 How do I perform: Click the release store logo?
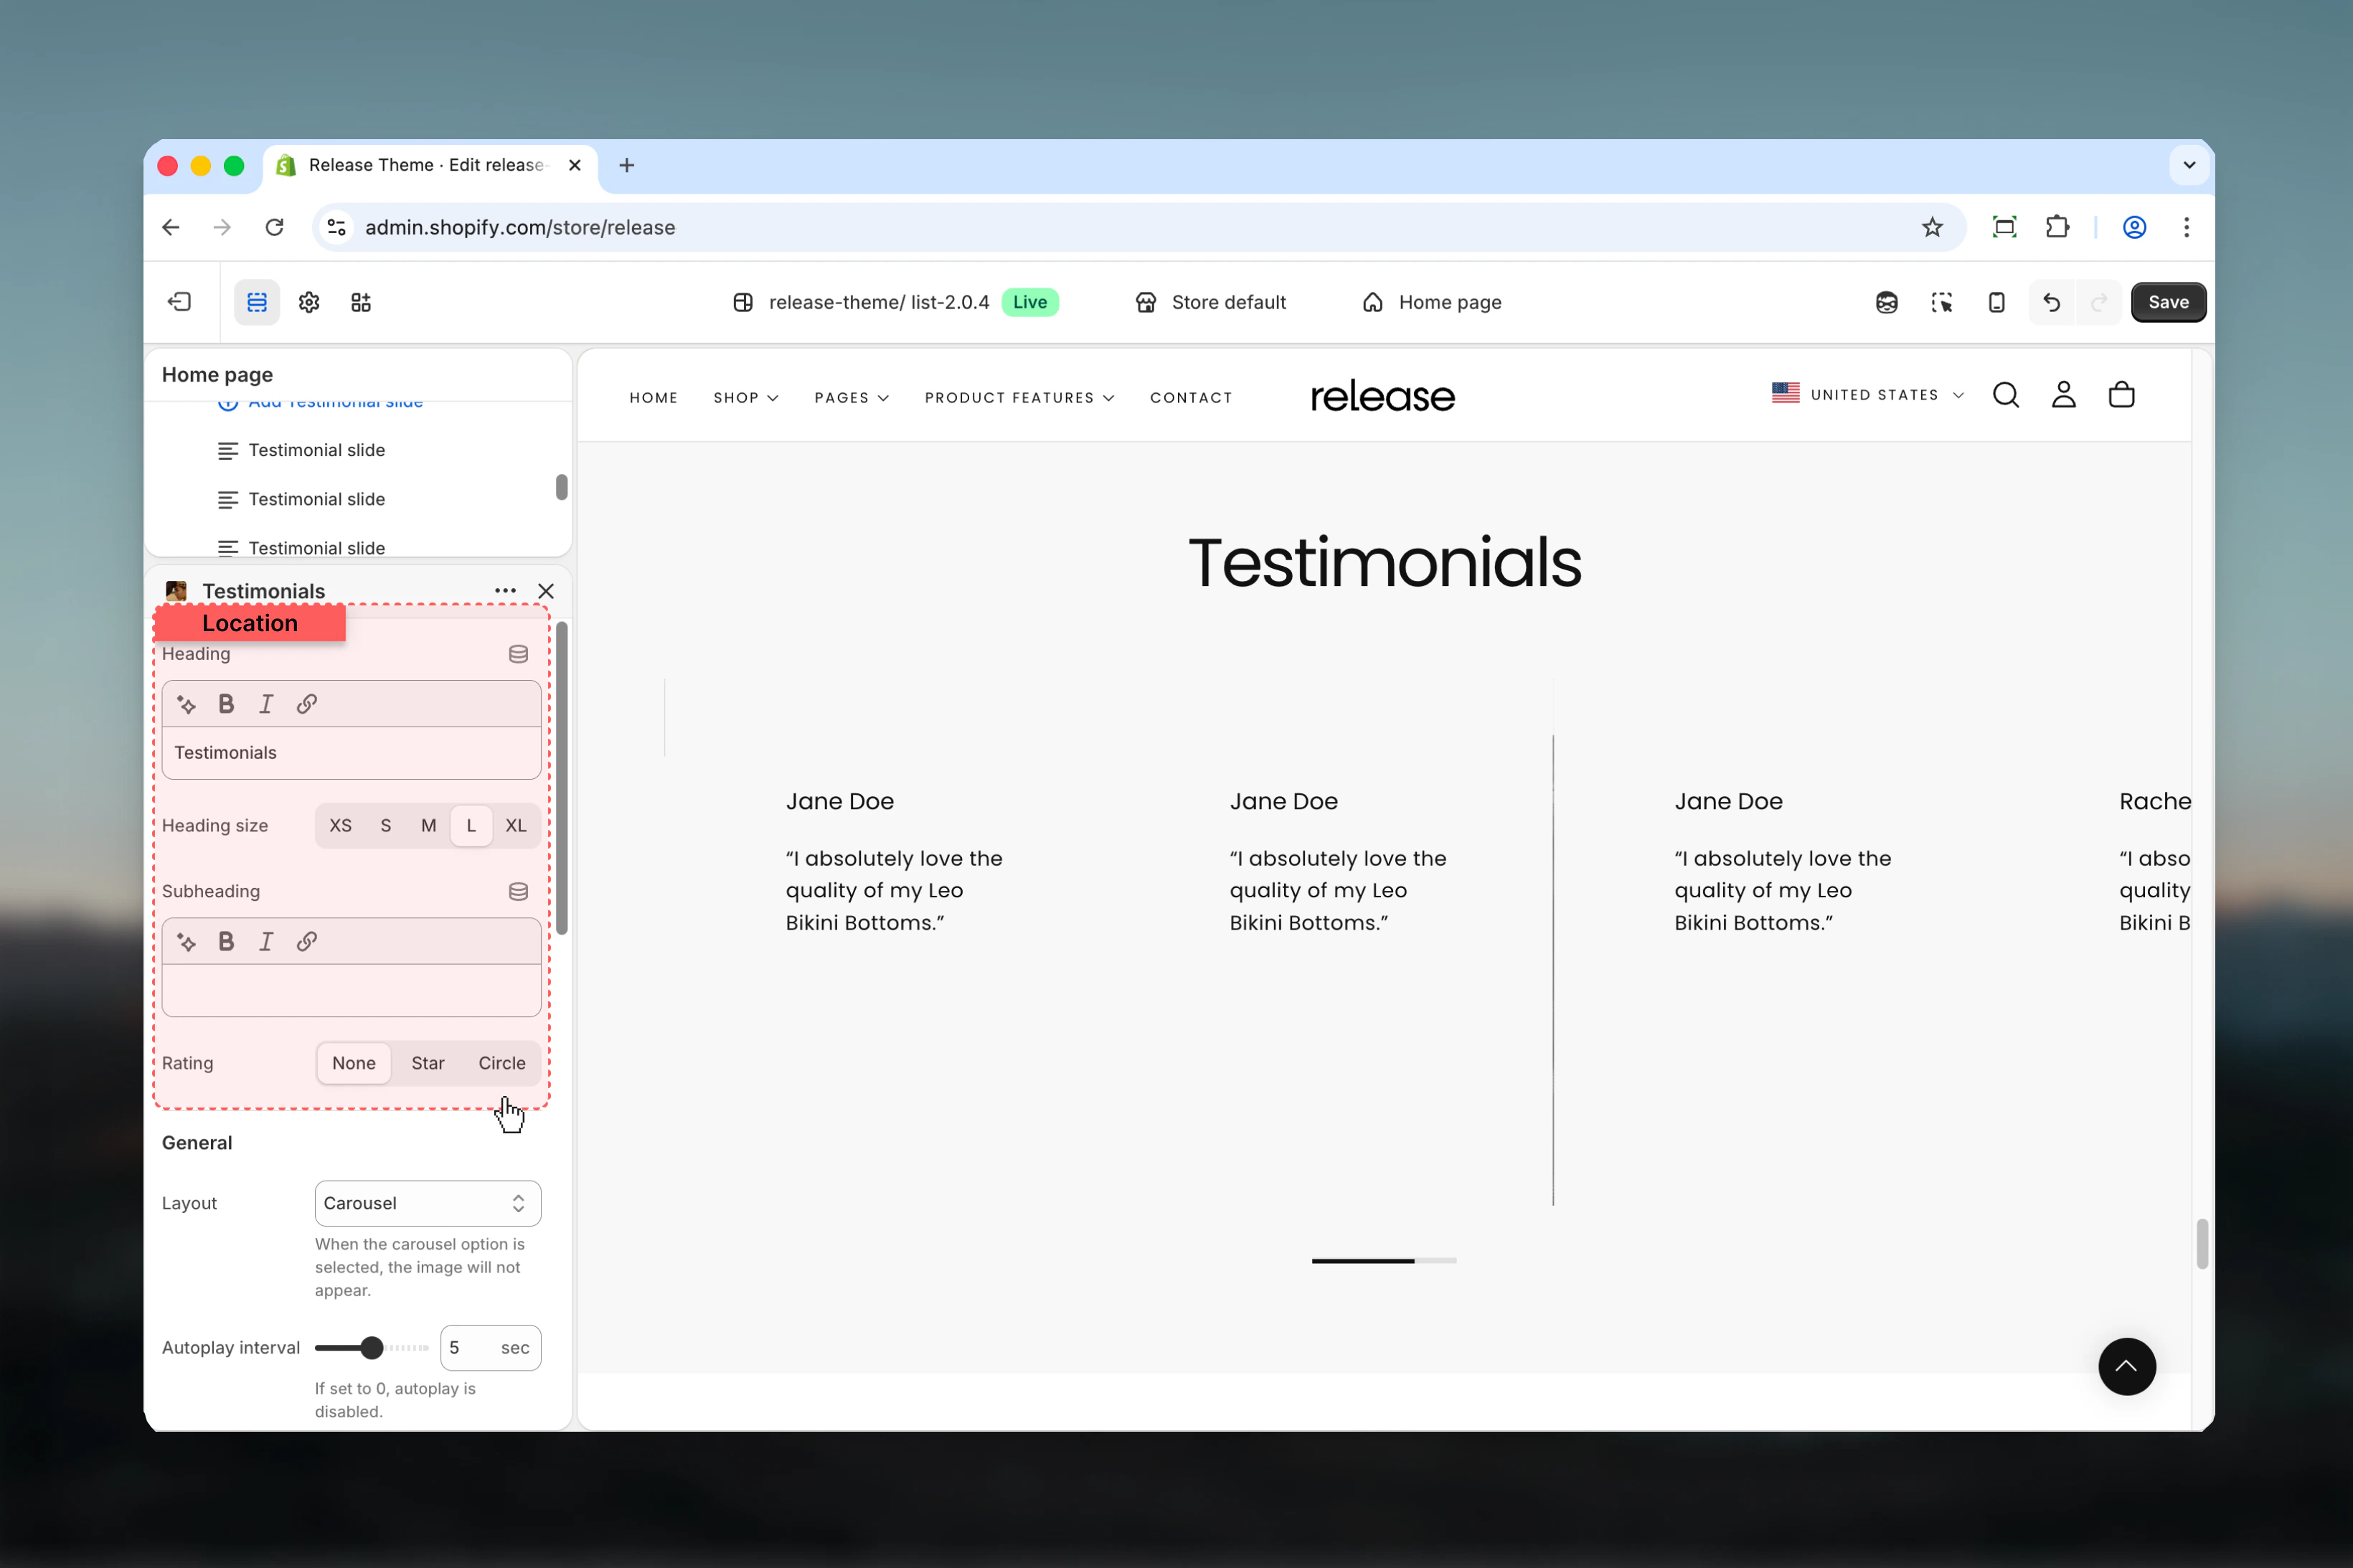1382,396
